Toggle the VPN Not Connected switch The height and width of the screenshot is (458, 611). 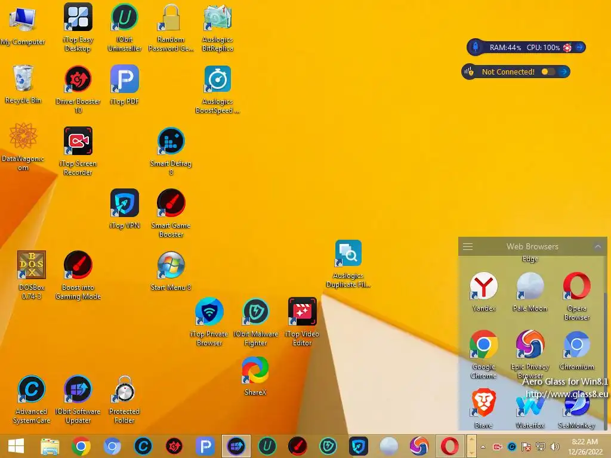(x=548, y=72)
